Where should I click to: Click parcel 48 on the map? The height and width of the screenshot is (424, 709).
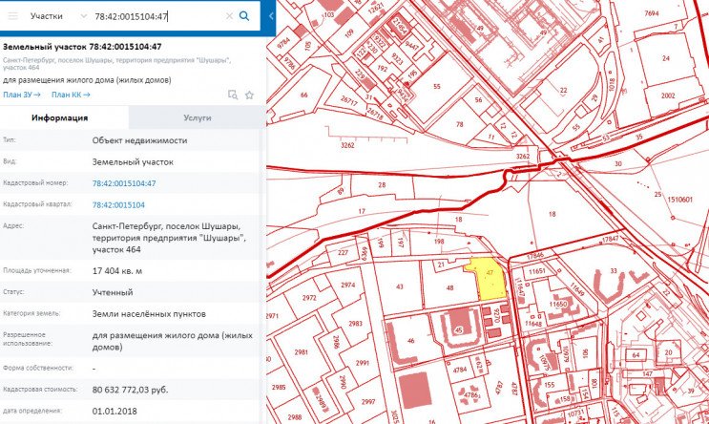click(x=448, y=286)
